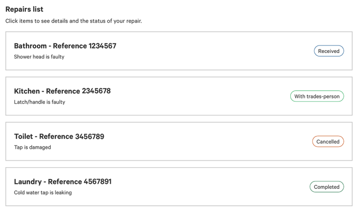Open the Bathroom Reference 1234567 repair card
Screen dimensions: 357x212
coord(179,51)
